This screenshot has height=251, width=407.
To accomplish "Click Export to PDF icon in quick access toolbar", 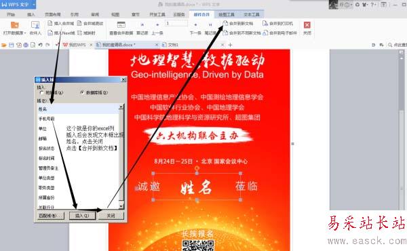I will point(19,45).
